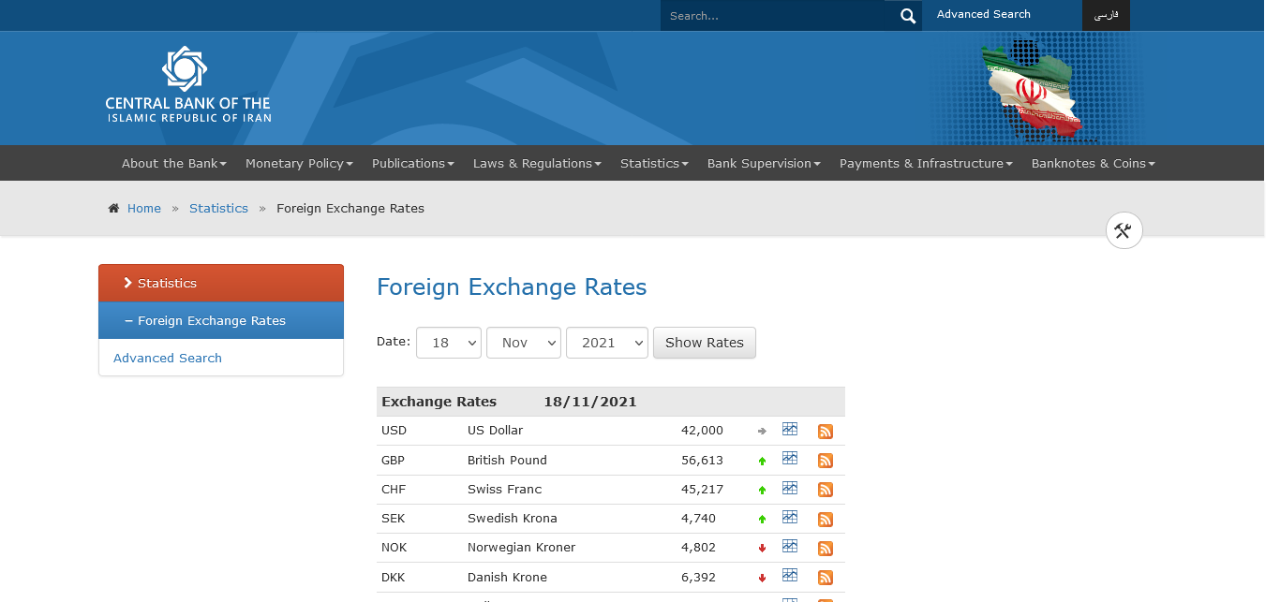Click the Home icon in breadcrumb

[113, 209]
